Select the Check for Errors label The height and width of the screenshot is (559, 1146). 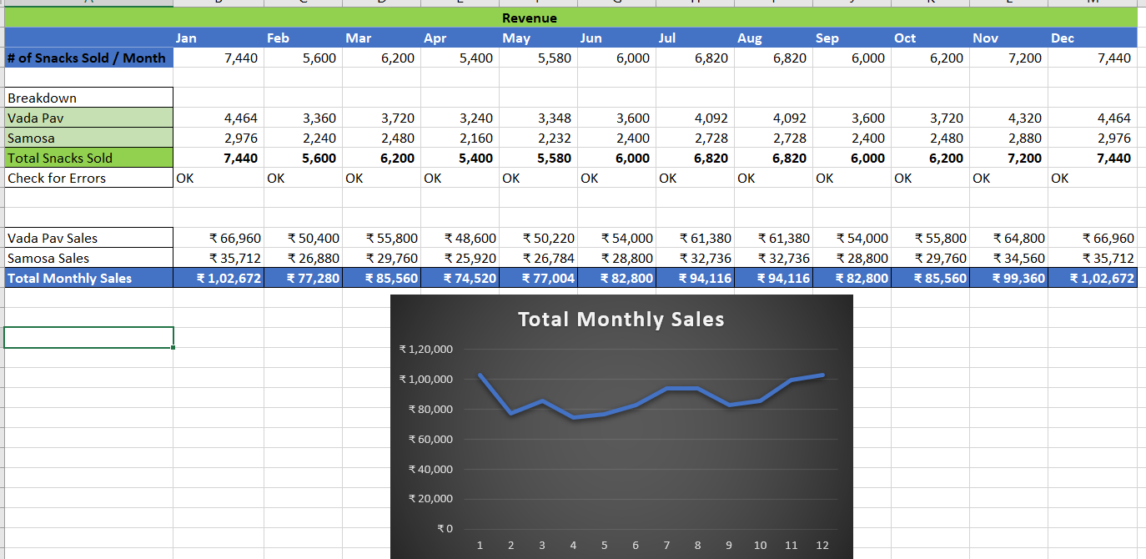pos(88,178)
